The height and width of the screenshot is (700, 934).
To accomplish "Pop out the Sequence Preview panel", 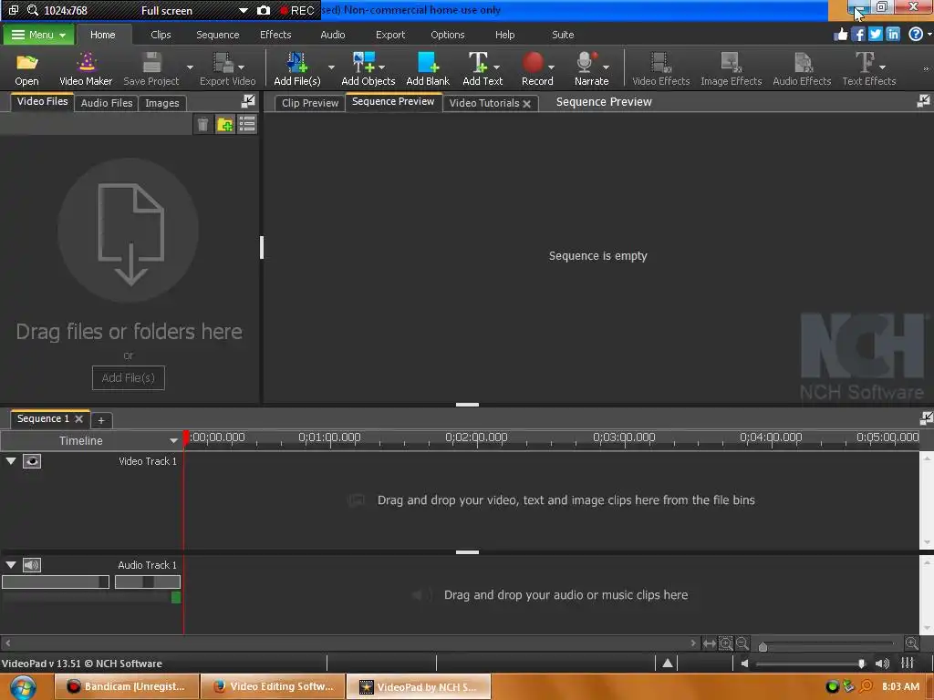I will click(x=923, y=100).
